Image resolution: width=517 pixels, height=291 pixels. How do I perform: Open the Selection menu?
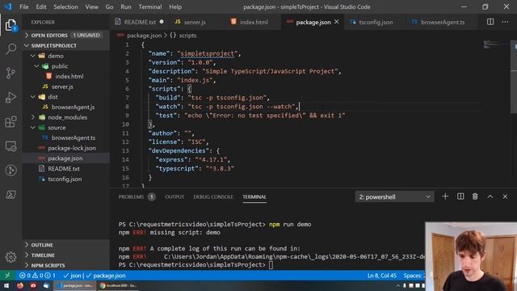pyautogui.click(x=65, y=6)
